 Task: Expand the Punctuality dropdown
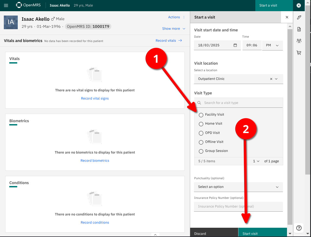coord(238,187)
